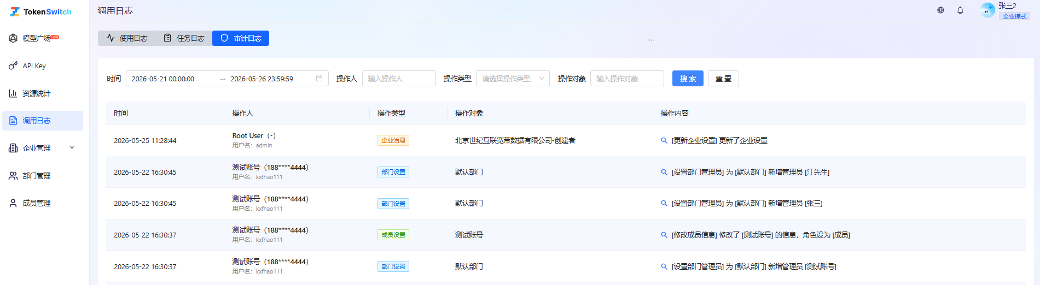Click calendar icon in date range picker
The image size is (1040, 285).
pyautogui.click(x=319, y=79)
